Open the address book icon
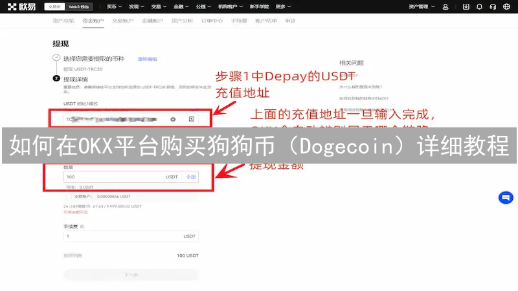518x291 pixels. coord(191,119)
